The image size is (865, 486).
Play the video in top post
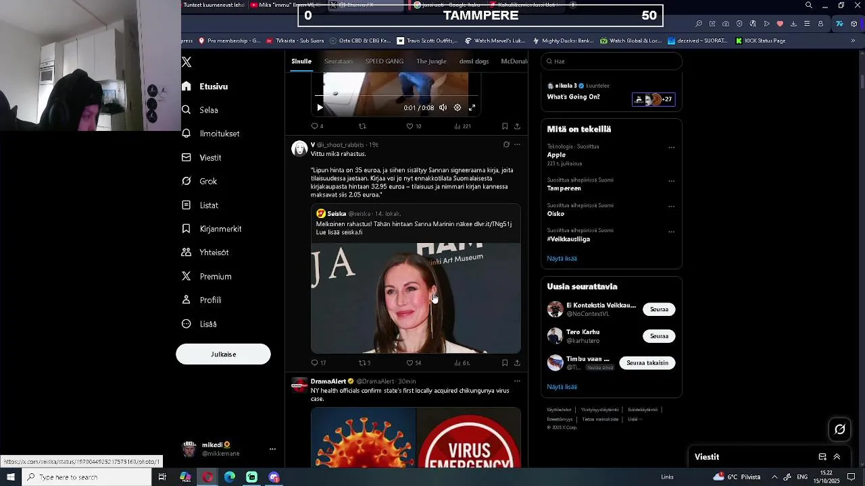320,107
